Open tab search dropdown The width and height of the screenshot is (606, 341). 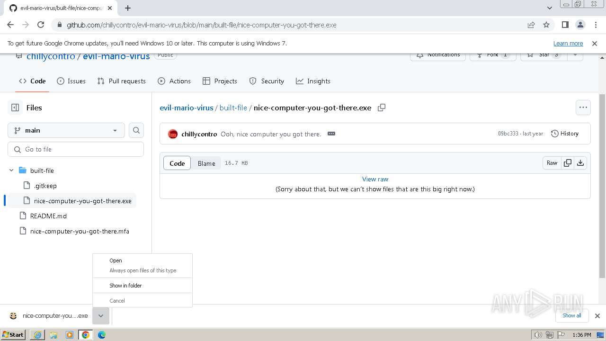[x=549, y=8]
